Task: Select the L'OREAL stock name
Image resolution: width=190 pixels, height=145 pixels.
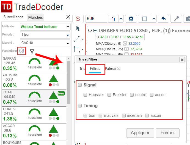Action: 9,109
